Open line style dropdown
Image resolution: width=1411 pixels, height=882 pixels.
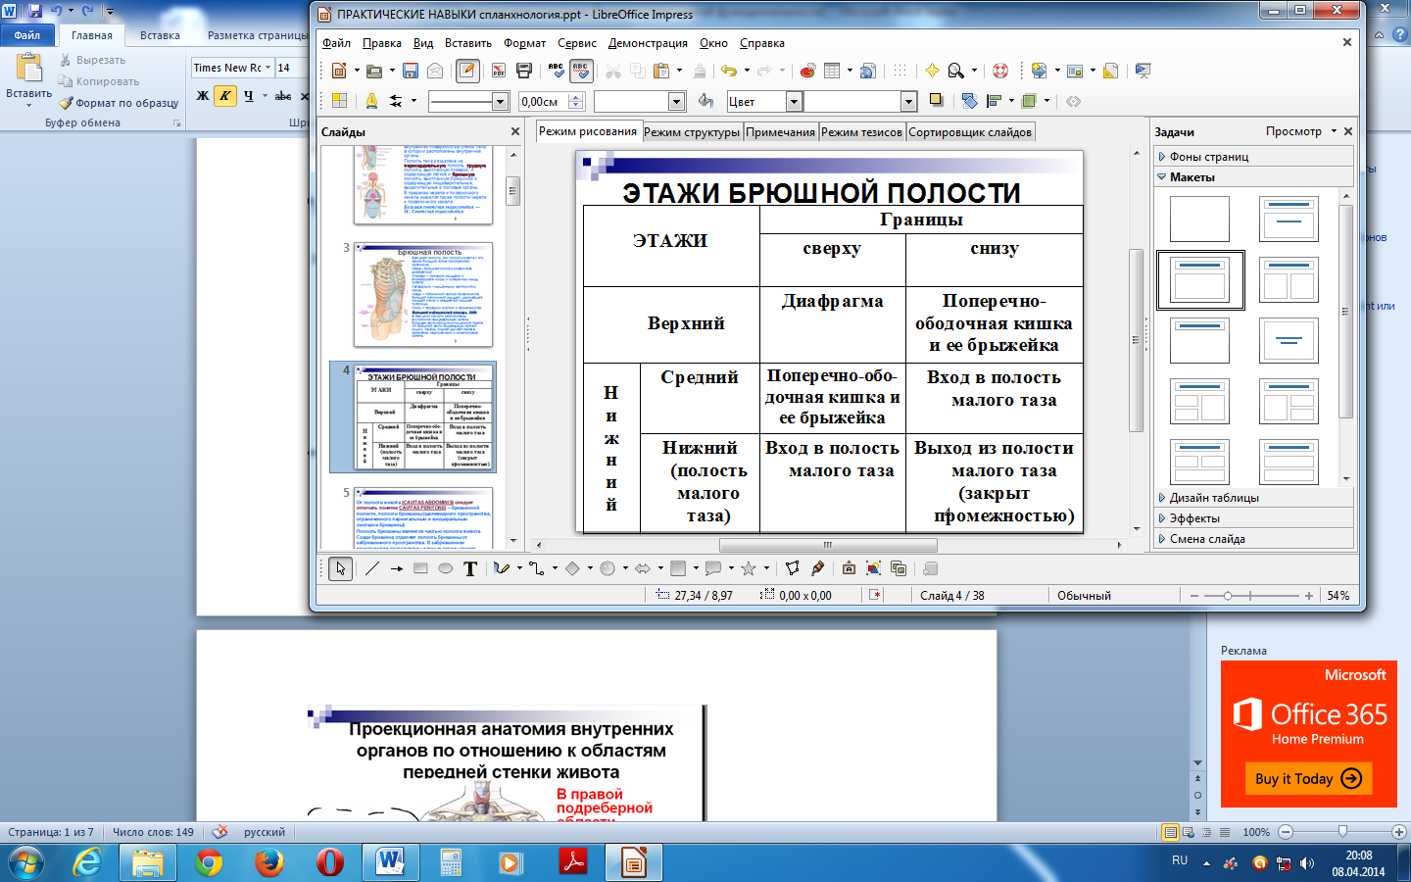500,102
